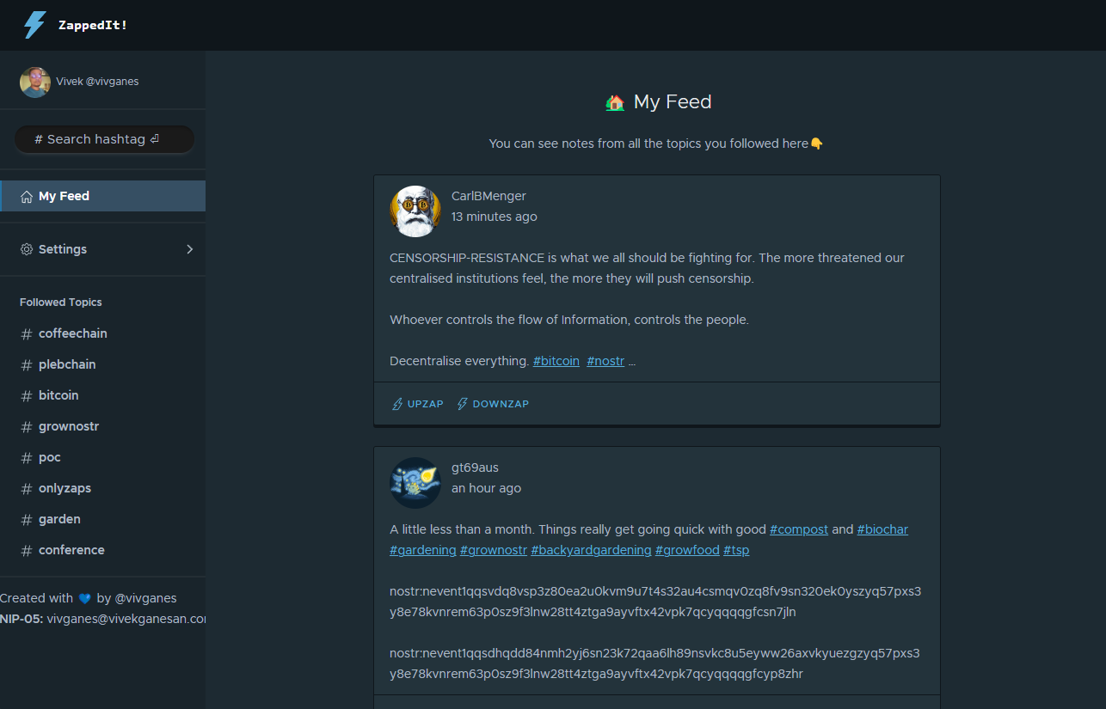This screenshot has height=709, width=1106.
Task: Click the My Feed home icon
Action: [x=27, y=196]
